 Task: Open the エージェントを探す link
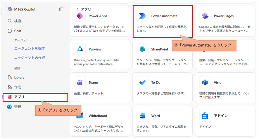(x=30, y=48)
